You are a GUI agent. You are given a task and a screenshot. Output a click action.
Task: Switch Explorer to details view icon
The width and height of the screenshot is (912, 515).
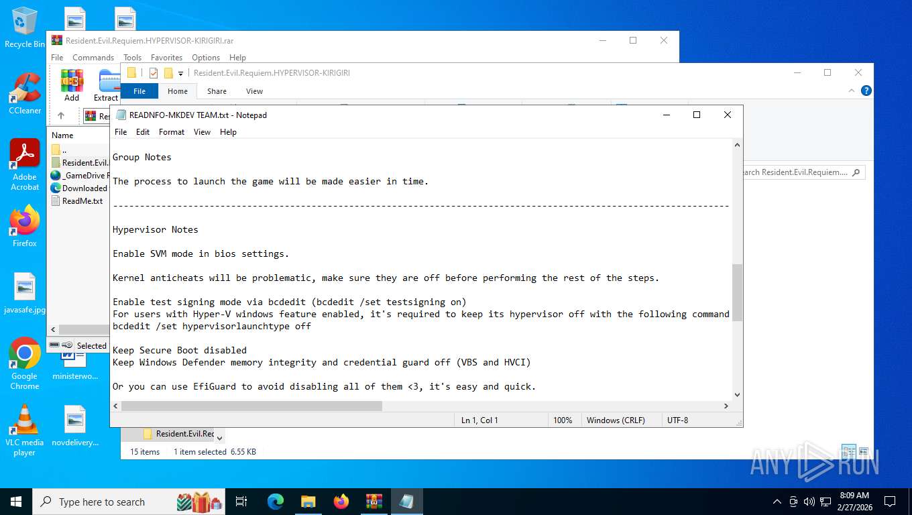[x=849, y=452]
